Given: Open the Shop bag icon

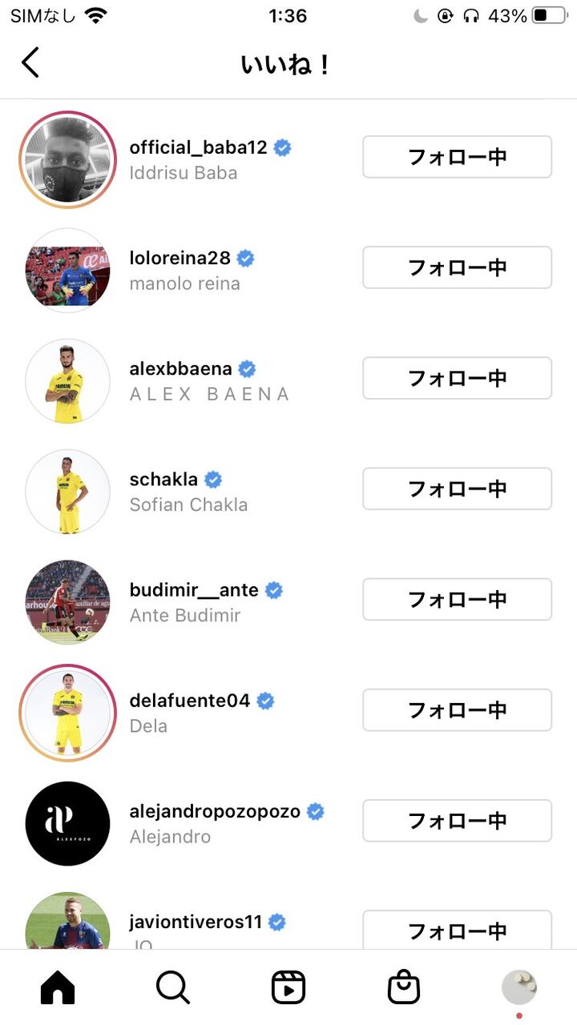Looking at the screenshot, I should pos(404,987).
